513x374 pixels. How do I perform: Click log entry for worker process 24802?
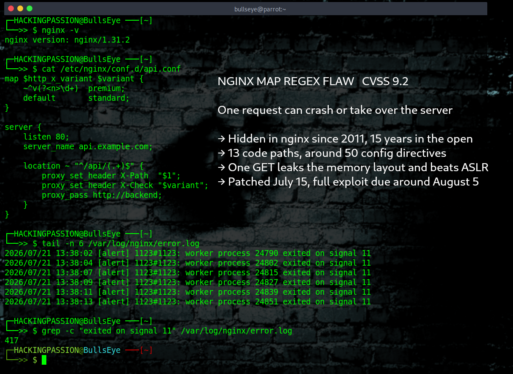(x=188, y=263)
